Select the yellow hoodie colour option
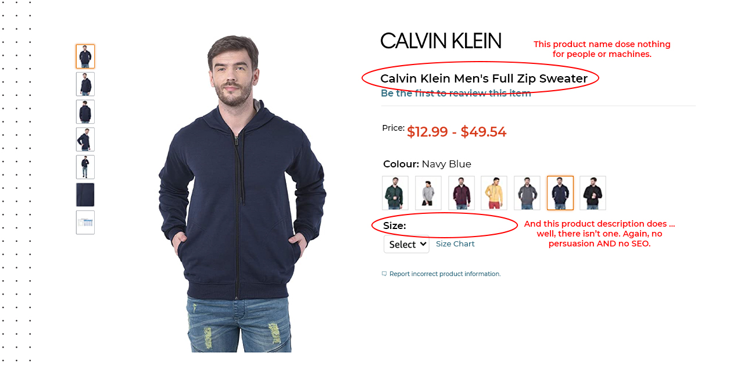Screen dimensions: 744x365 (x=494, y=193)
